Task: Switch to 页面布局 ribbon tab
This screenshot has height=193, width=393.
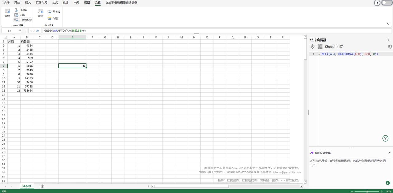Action: tap(41, 2)
